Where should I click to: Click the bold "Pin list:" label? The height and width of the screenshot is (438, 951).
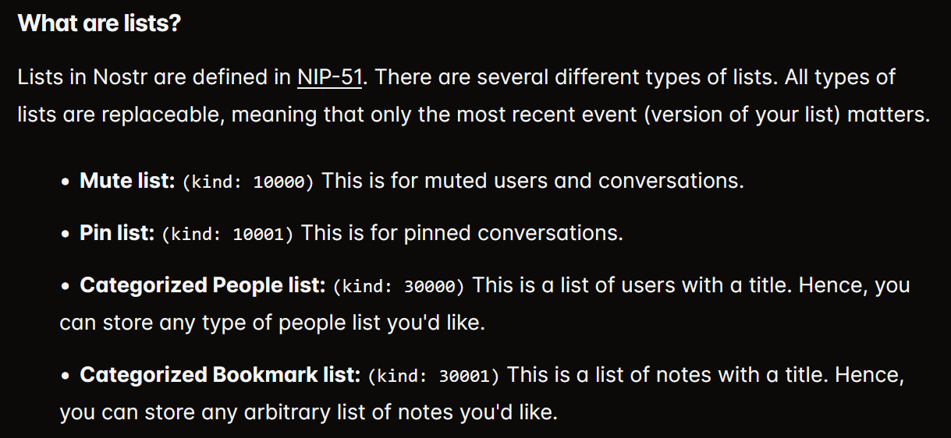coord(117,233)
